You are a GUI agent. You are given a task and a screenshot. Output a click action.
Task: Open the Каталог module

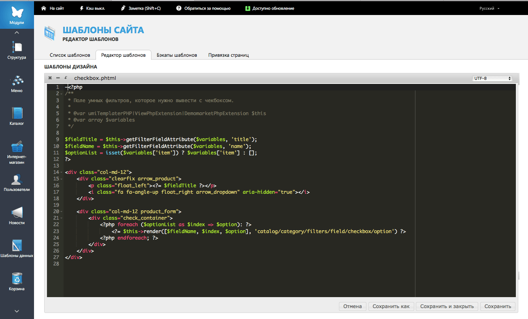pyautogui.click(x=17, y=116)
